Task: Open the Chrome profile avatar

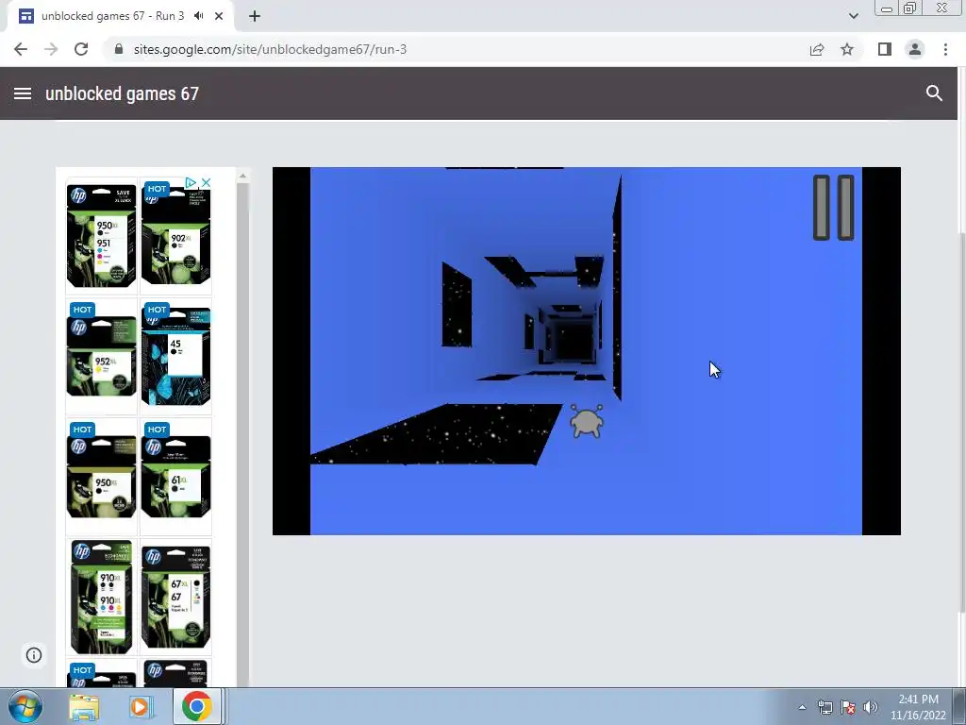Action: click(915, 49)
